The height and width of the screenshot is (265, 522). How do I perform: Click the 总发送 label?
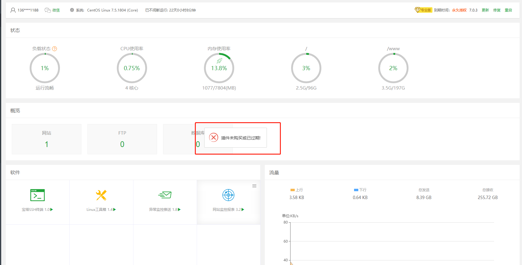pos(424,190)
